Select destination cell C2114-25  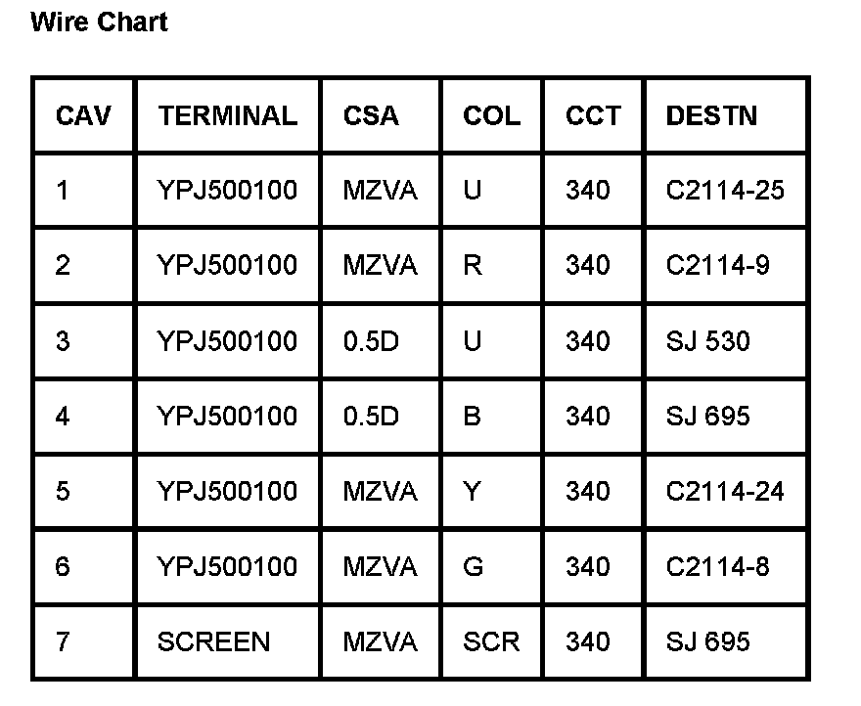[725, 190]
